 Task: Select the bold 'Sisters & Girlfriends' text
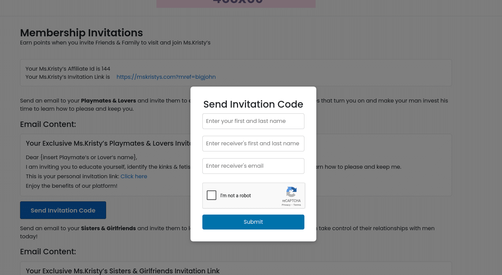coord(108,228)
